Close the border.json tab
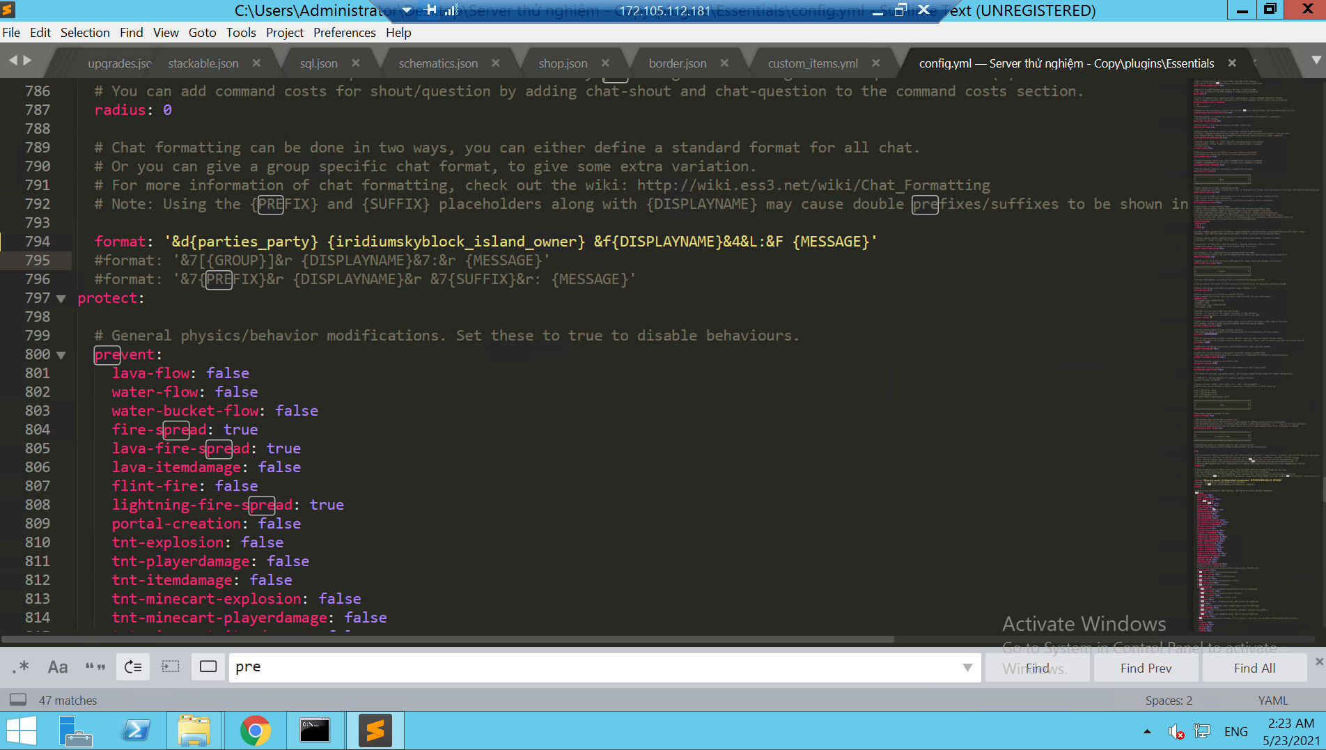1326x750 pixels. 724,63
